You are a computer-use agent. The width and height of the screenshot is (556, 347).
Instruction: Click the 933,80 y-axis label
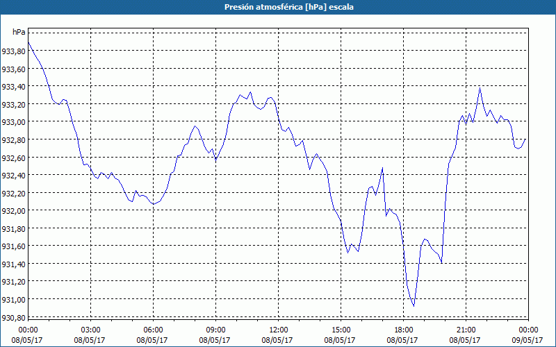coord(13,51)
